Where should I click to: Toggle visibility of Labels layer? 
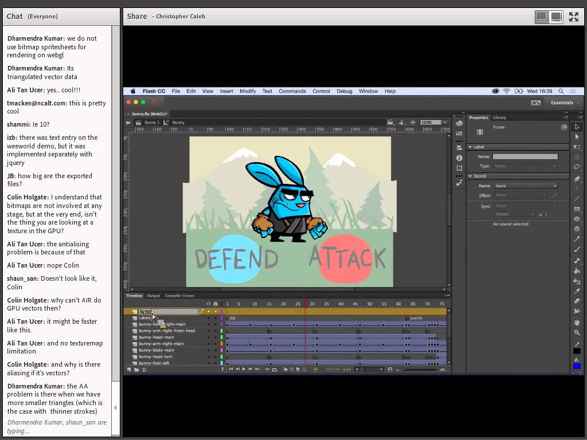tap(209, 317)
